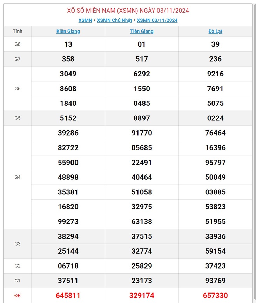Click the Kiên Giang G8 number 13
The image size is (256, 303).
coord(68,44)
